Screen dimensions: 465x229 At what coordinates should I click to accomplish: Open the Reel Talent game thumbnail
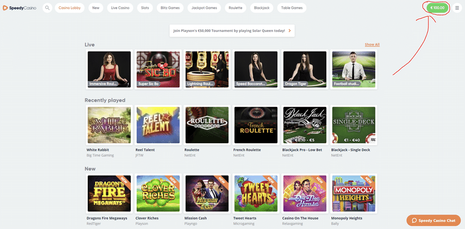(158, 125)
